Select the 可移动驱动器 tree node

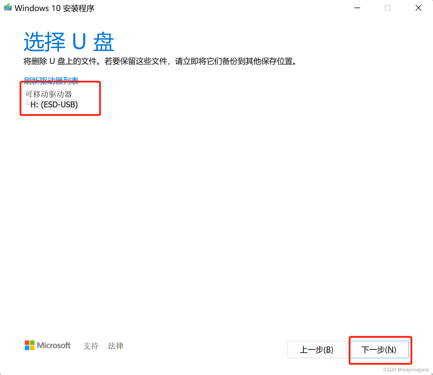[48, 94]
